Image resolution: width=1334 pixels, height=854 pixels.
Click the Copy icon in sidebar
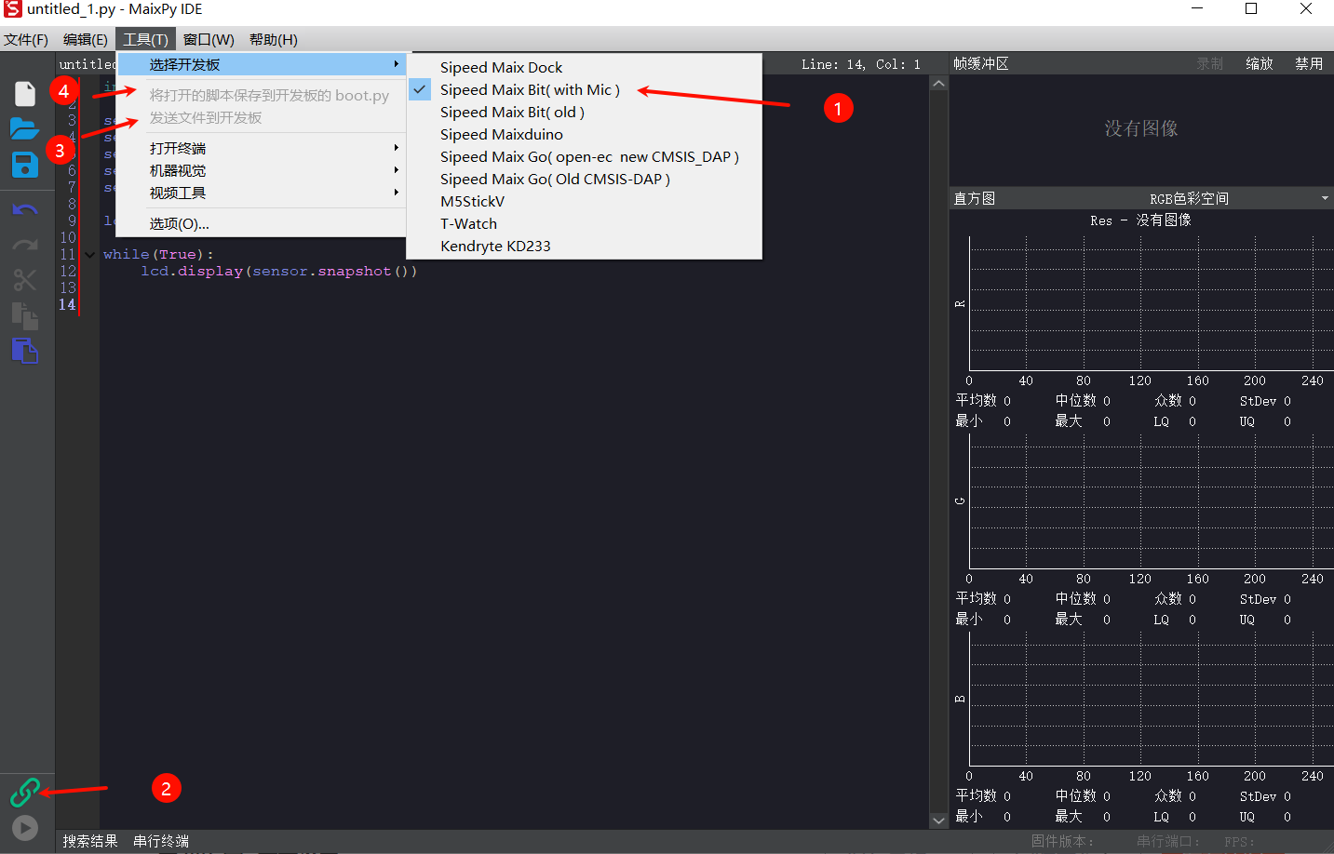click(25, 315)
